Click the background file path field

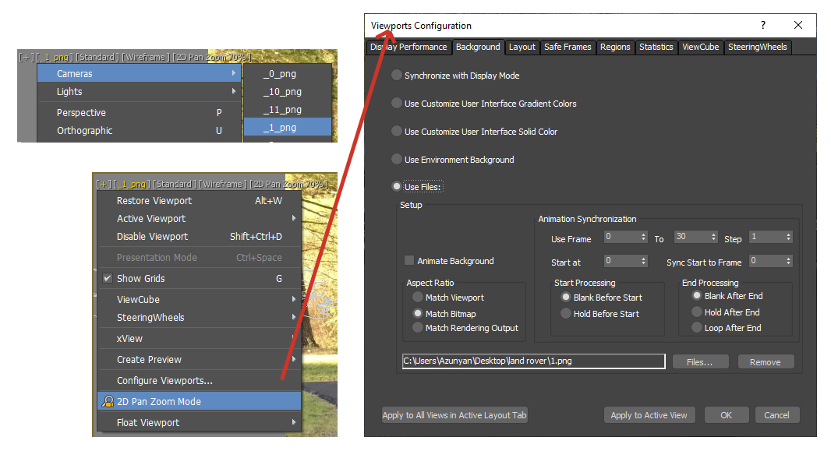(x=534, y=361)
